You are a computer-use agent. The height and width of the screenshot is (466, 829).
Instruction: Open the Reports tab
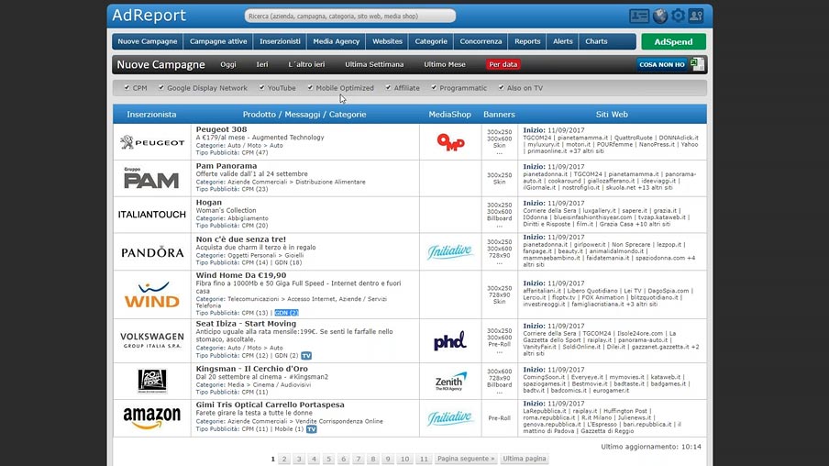[x=527, y=41]
